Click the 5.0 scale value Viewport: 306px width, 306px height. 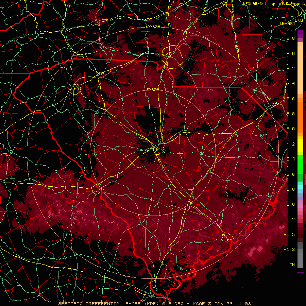click(x=291, y=129)
